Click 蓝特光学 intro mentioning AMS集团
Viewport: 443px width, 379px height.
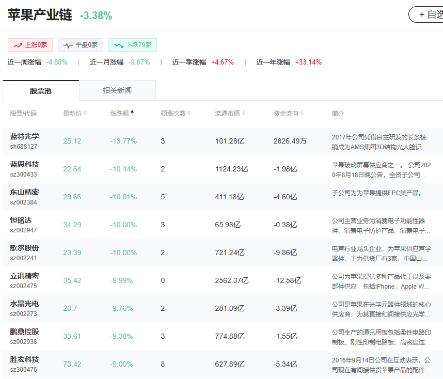379,142
